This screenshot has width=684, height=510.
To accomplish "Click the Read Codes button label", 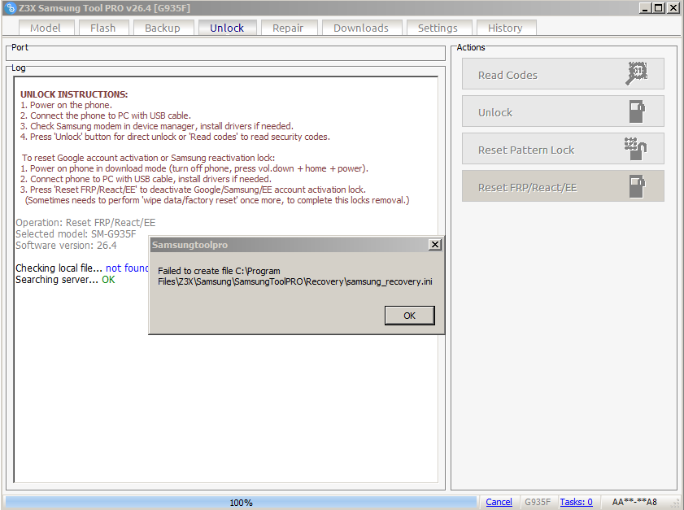I will click(508, 75).
